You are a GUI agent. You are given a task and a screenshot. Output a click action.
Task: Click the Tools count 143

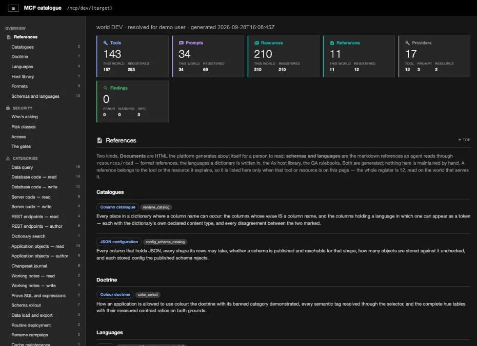coord(112,54)
